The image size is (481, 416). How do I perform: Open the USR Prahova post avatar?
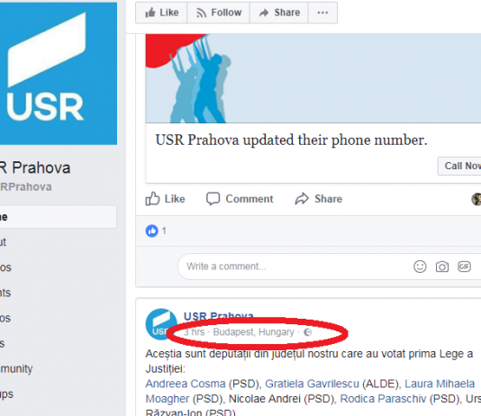point(161,324)
